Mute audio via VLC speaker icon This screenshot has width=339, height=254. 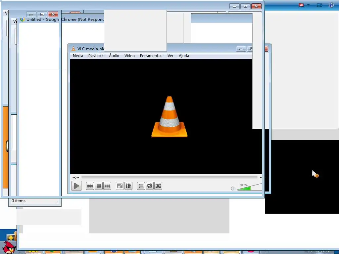click(233, 188)
